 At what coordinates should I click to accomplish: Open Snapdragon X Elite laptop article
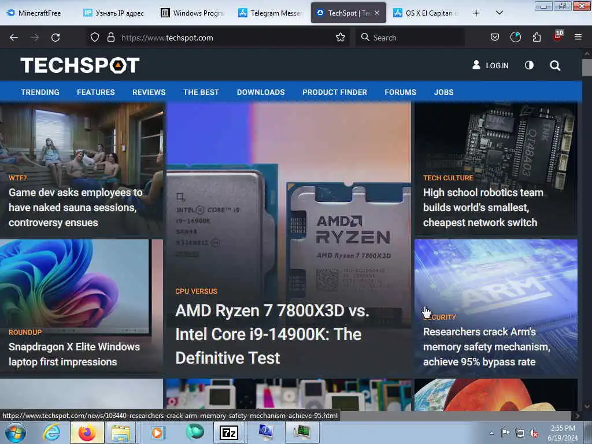click(x=75, y=354)
